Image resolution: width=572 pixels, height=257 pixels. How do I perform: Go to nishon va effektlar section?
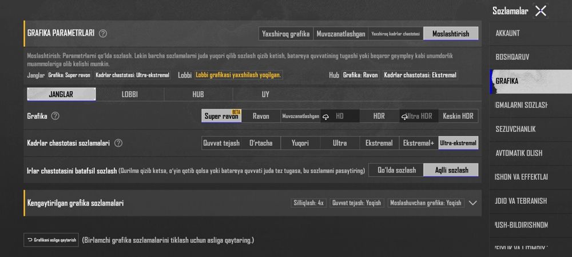point(531,177)
